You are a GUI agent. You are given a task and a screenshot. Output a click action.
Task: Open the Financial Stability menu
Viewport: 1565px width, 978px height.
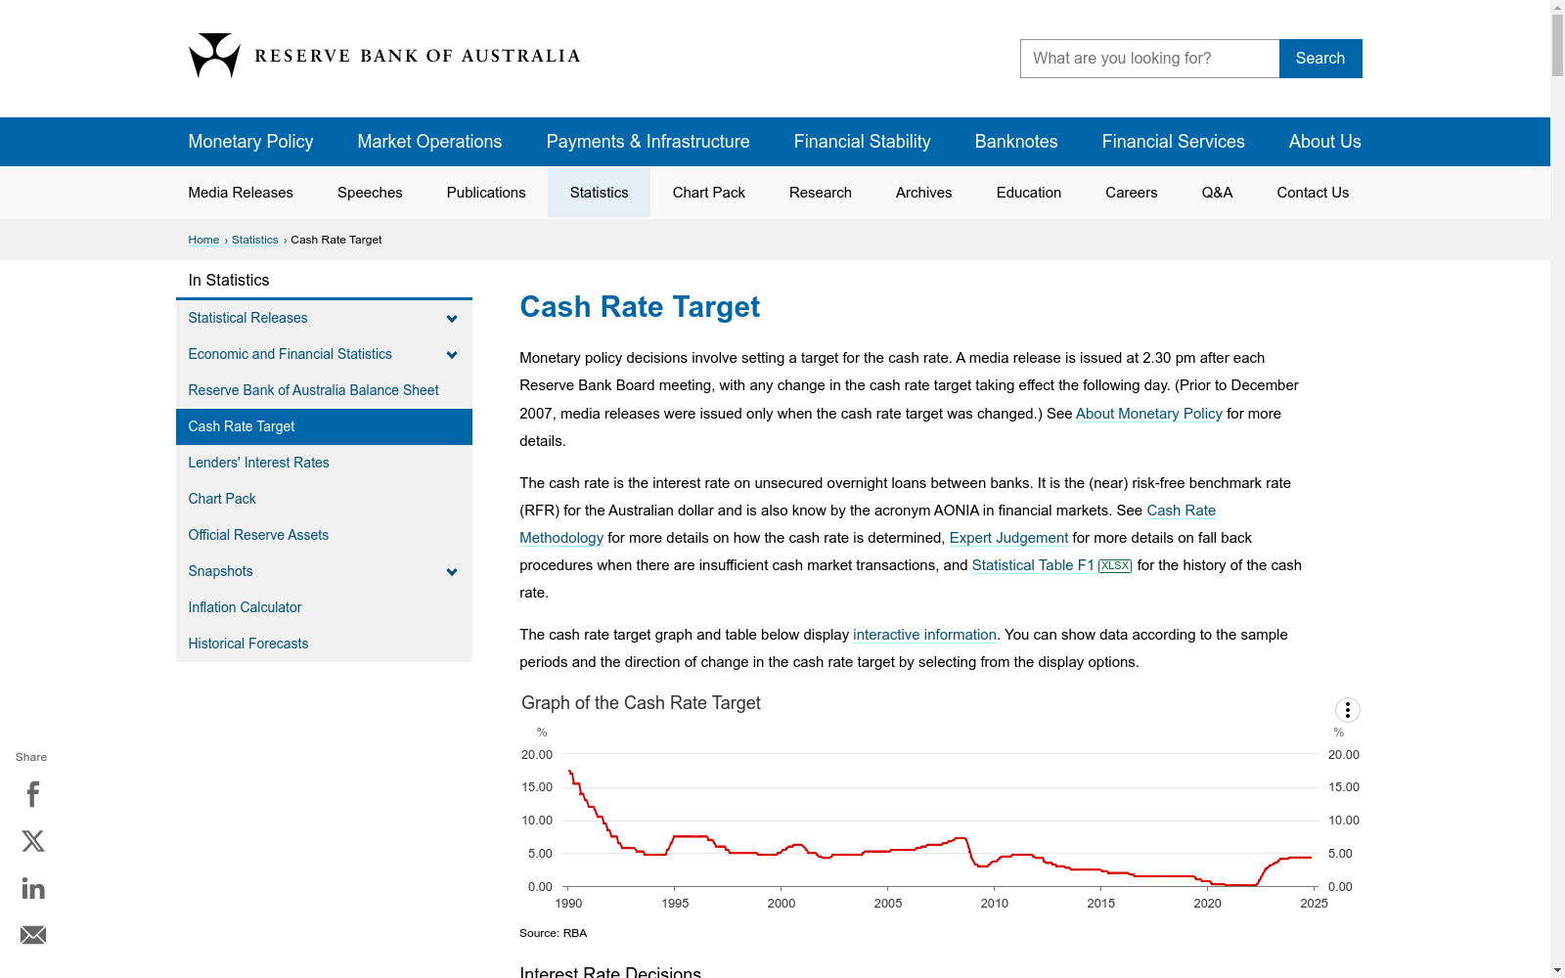click(x=862, y=142)
